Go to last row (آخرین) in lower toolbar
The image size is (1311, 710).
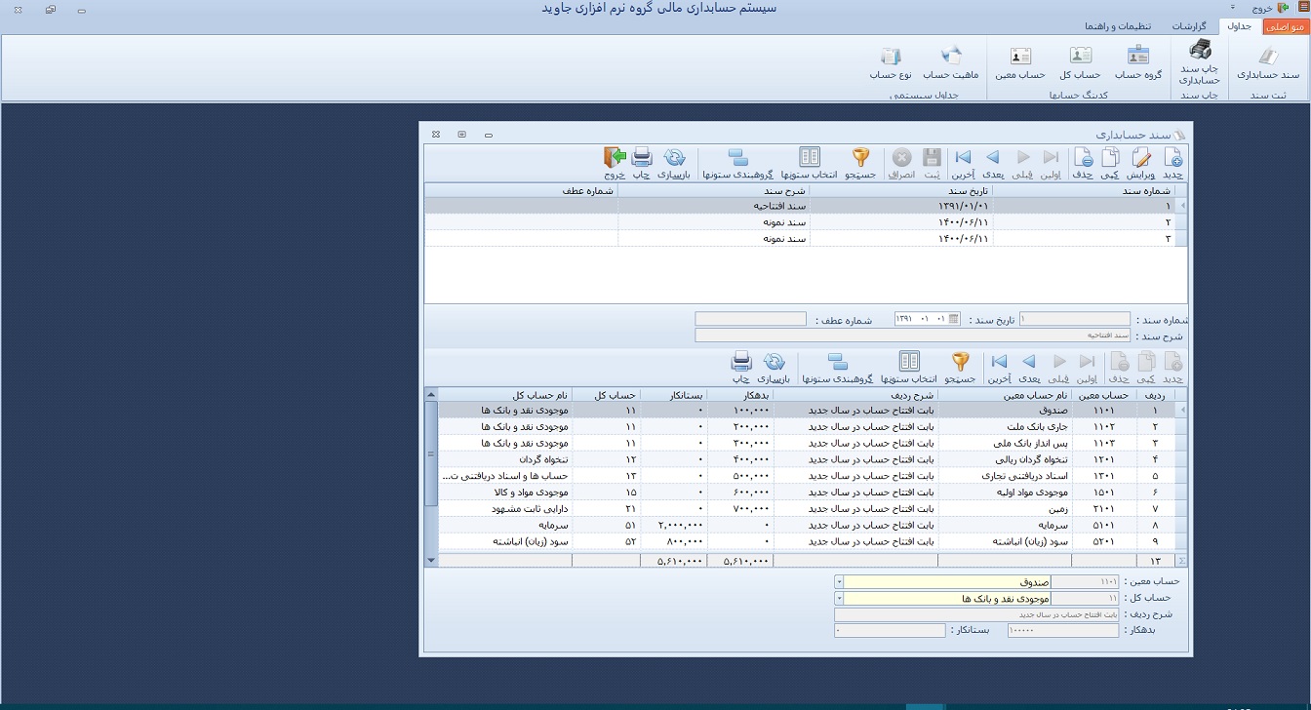(x=999, y=368)
